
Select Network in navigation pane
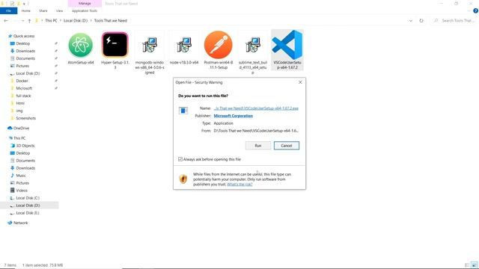coord(20,223)
